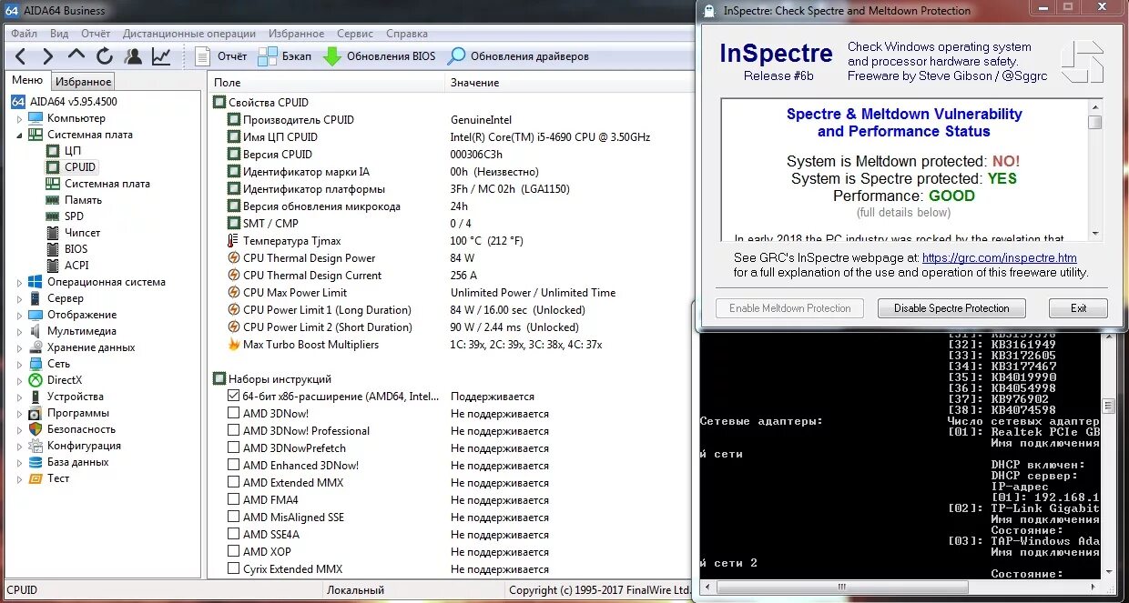Click the Поле column header
Screen dimensions: 1129x603
point(327,83)
